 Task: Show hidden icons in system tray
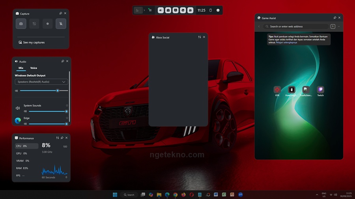pyautogui.click(x=317, y=195)
